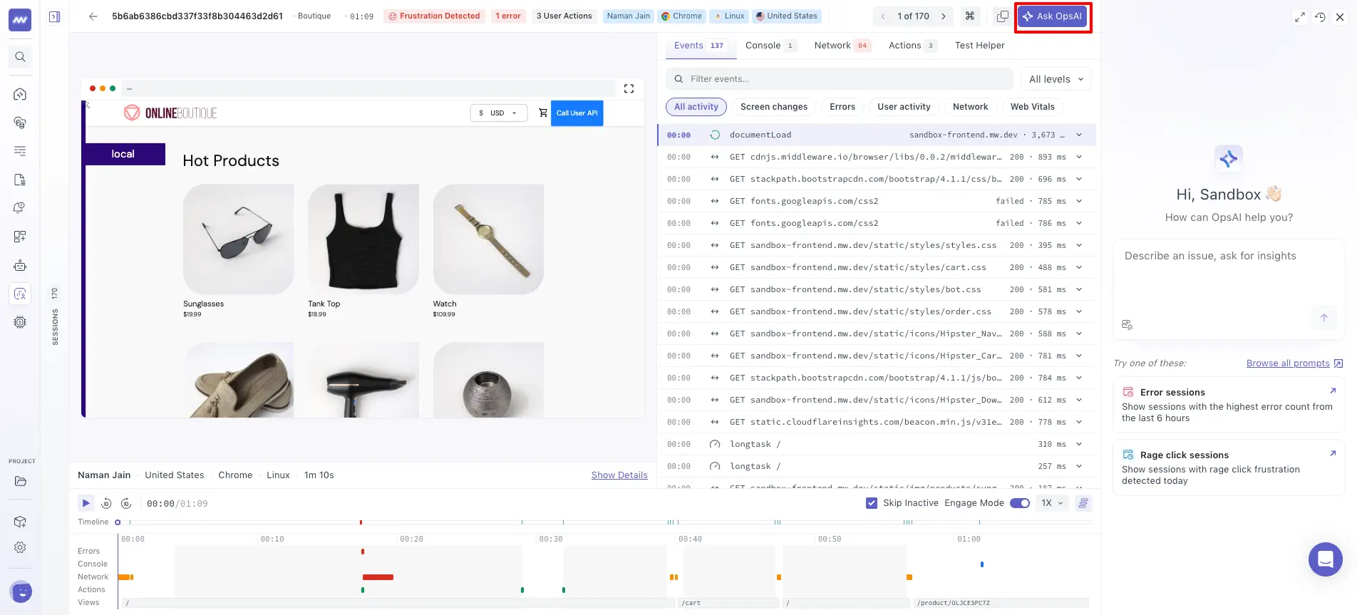This screenshot has height=615, width=1357.
Task: Open the project folder icon in sidebar
Action: point(20,481)
